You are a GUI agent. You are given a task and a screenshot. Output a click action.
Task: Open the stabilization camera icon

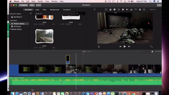click(123, 9)
